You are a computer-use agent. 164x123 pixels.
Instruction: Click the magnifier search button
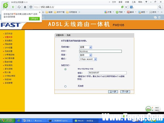click(x=160, y=7)
